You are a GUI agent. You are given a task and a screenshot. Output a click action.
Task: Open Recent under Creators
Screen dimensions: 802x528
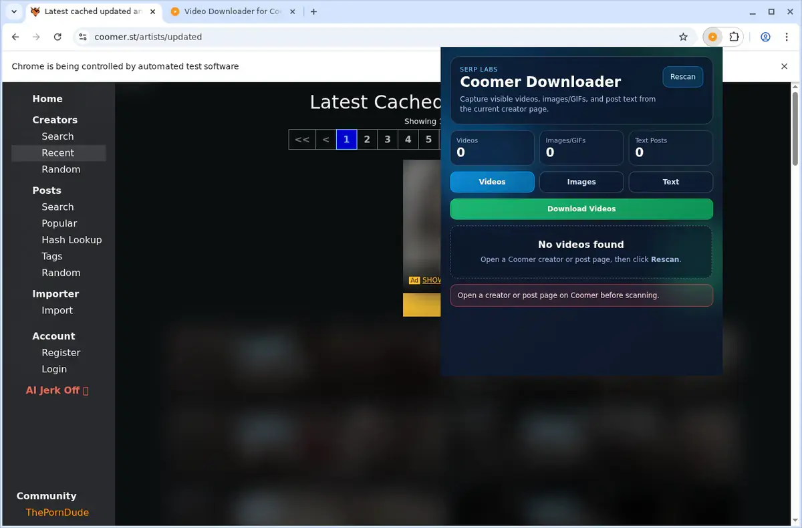[57, 153]
